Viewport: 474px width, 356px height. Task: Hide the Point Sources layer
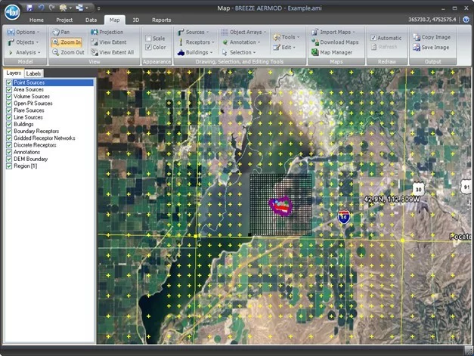[9, 82]
